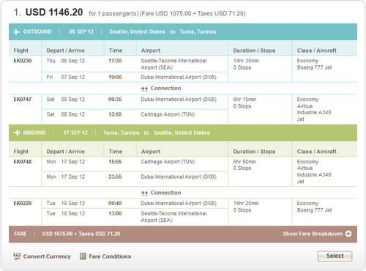
Task: Click the arrival time 13:00
Action: coord(115,213)
